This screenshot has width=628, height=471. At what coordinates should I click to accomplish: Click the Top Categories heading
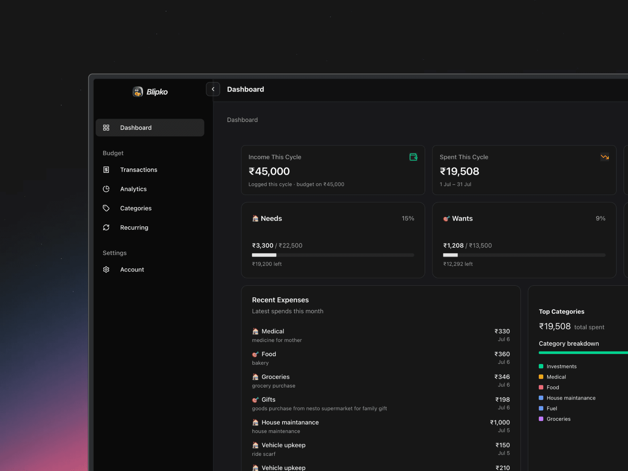coord(562,312)
